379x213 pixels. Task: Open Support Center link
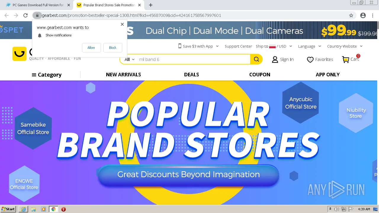click(x=238, y=46)
